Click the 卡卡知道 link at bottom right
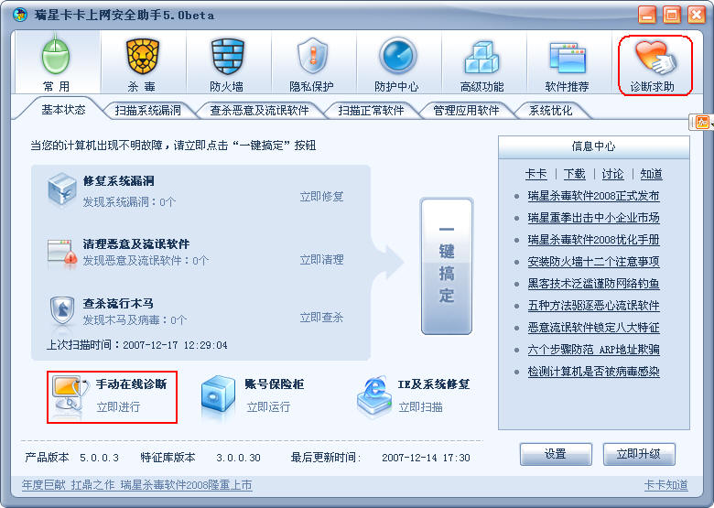Screen dimensions: 714x508 (x=665, y=485)
